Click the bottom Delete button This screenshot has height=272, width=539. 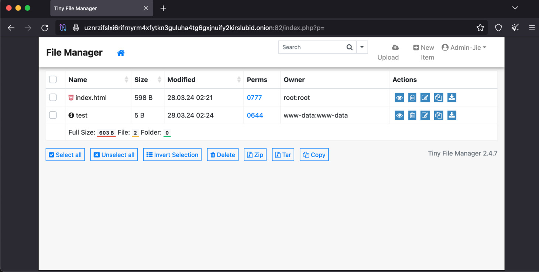223,155
